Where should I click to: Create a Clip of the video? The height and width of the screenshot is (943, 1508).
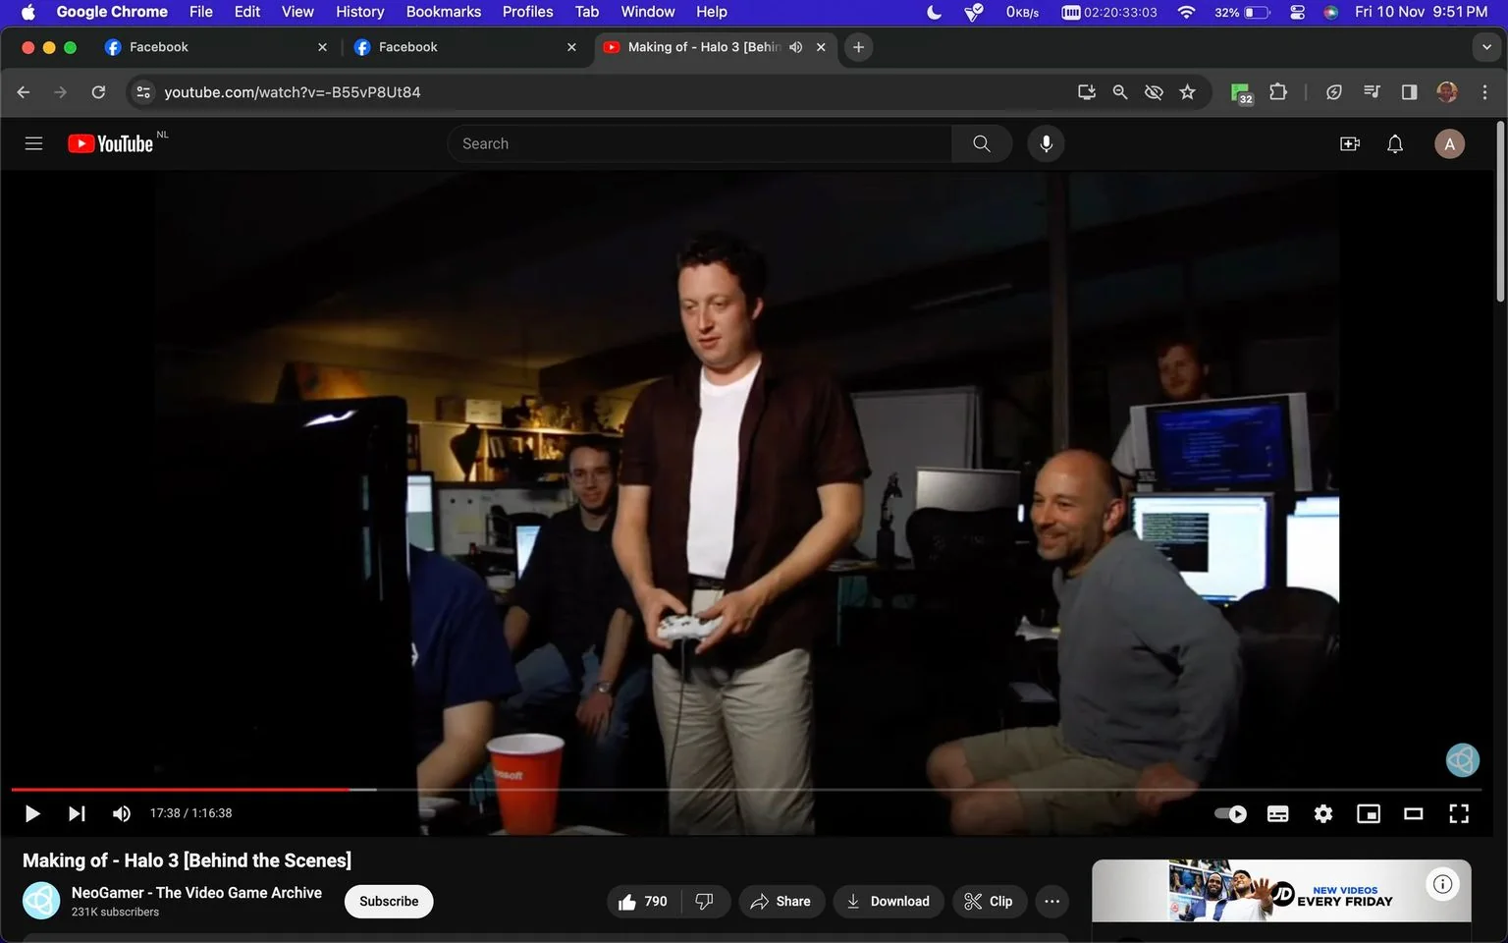click(990, 901)
